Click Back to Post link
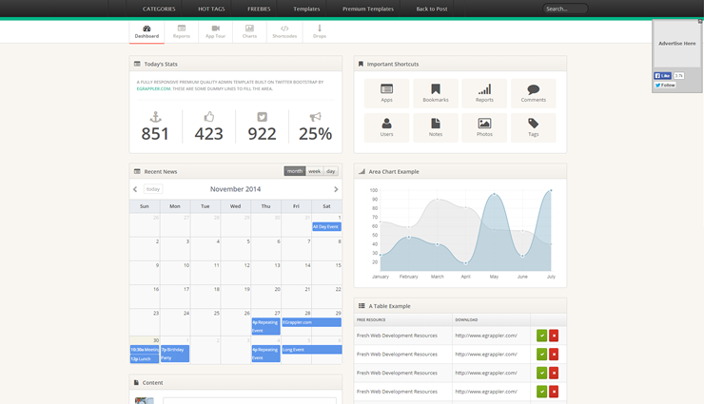Screen dimensions: 704x404 coord(432,9)
